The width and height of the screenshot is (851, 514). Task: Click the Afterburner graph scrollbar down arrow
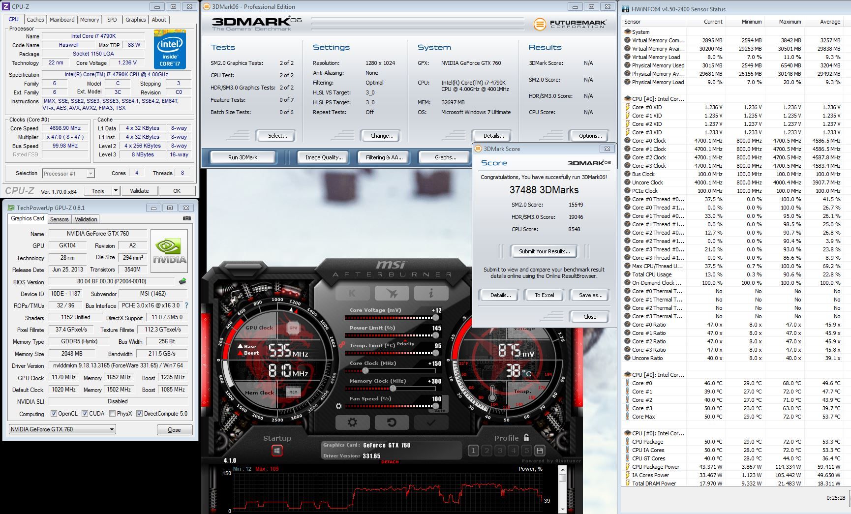point(562,510)
